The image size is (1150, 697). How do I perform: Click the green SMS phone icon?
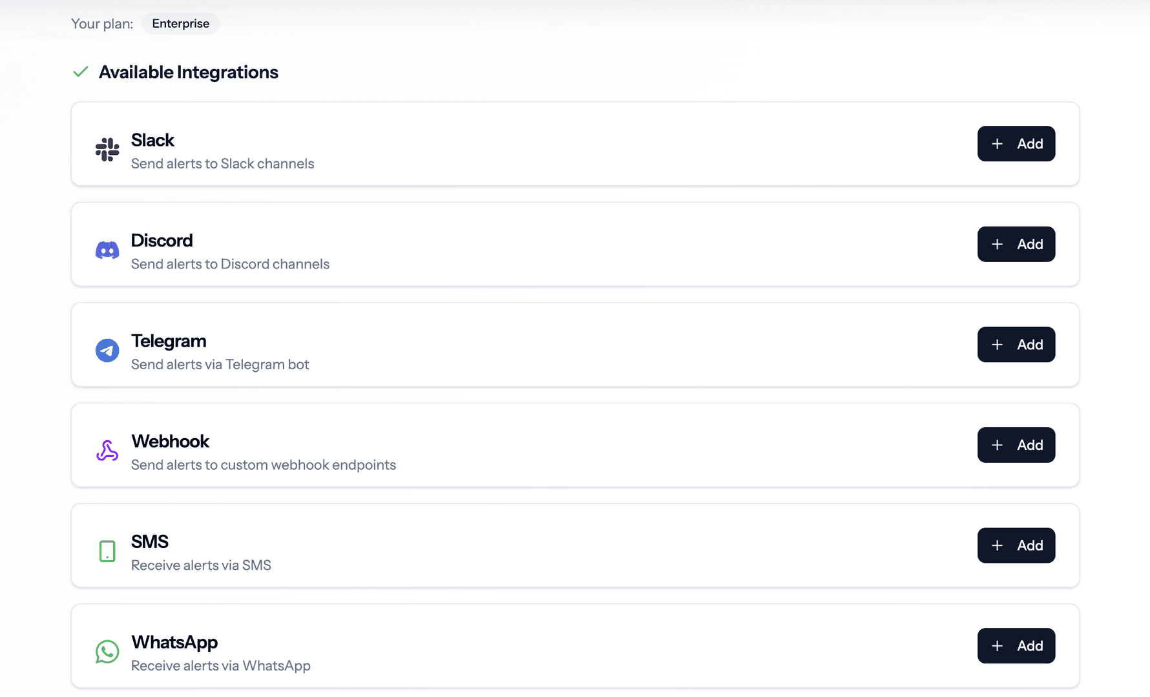[x=107, y=551]
